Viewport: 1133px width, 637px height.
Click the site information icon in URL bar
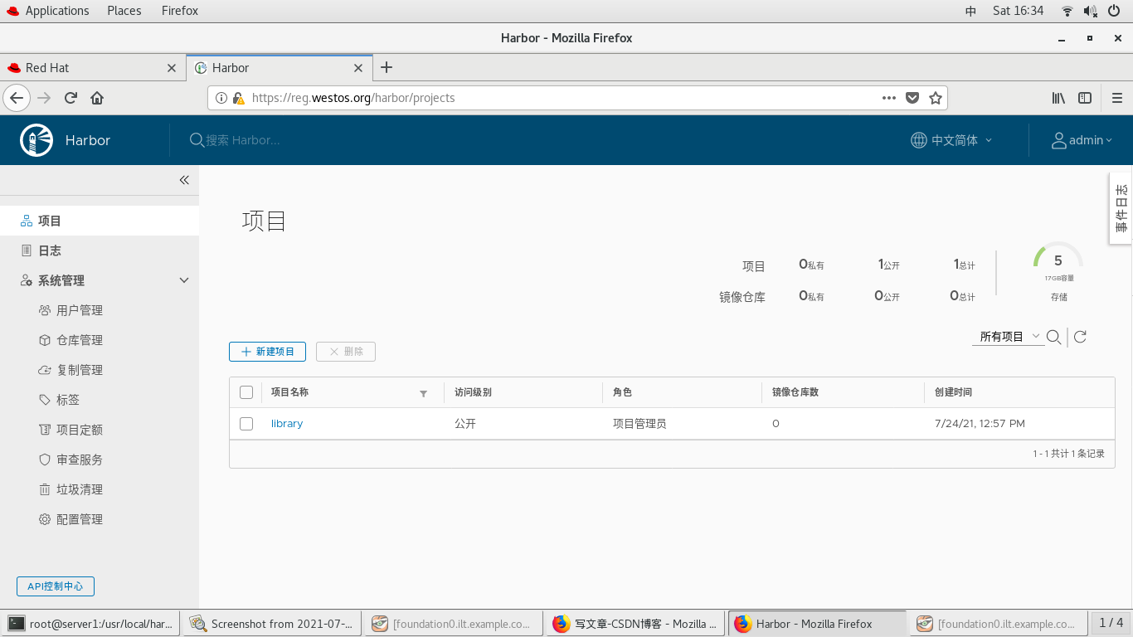(221, 98)
